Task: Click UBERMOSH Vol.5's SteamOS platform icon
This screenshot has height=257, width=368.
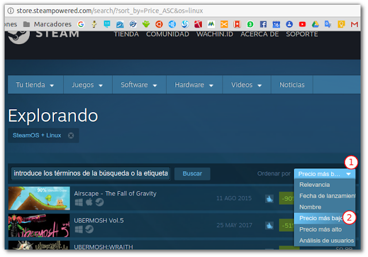Action: 90,229
